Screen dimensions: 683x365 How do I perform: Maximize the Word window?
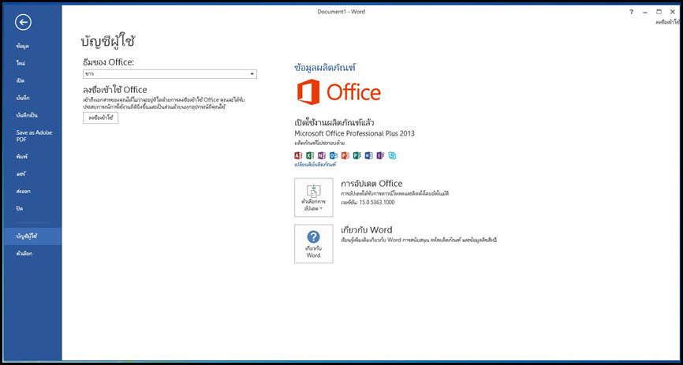pyautogui.click(x=659, y=12)
